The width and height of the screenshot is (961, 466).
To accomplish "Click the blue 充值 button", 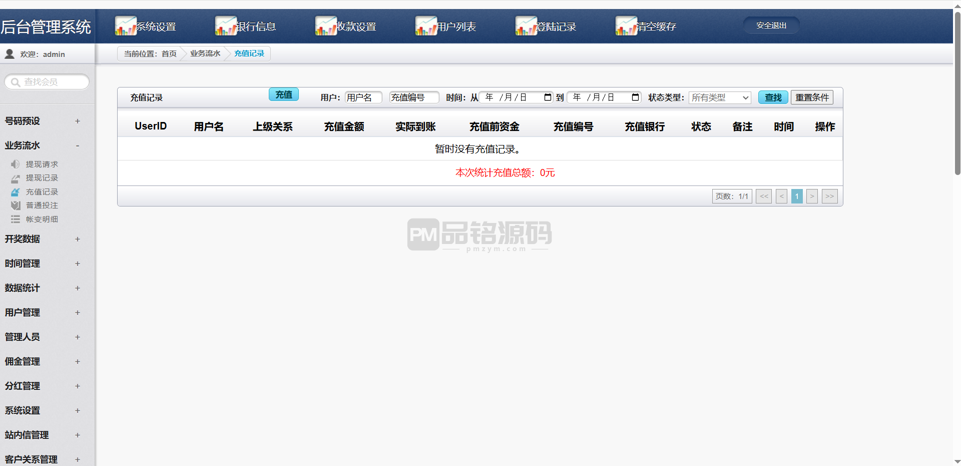I will [284, 94].
